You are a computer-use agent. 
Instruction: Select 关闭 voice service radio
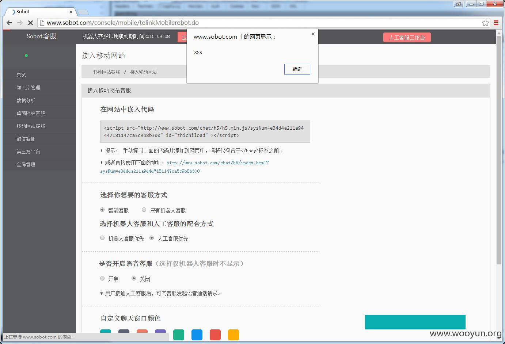134,278
